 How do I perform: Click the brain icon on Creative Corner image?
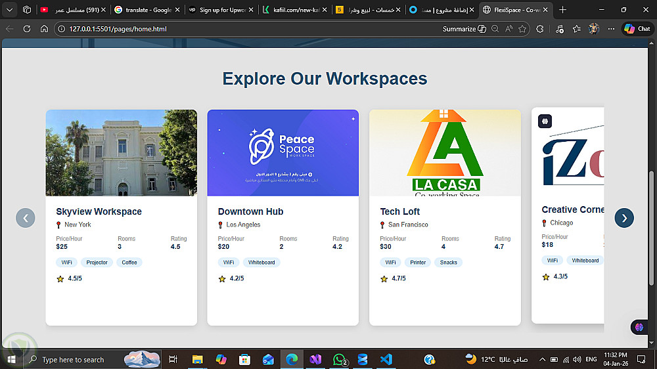point(545,121)
